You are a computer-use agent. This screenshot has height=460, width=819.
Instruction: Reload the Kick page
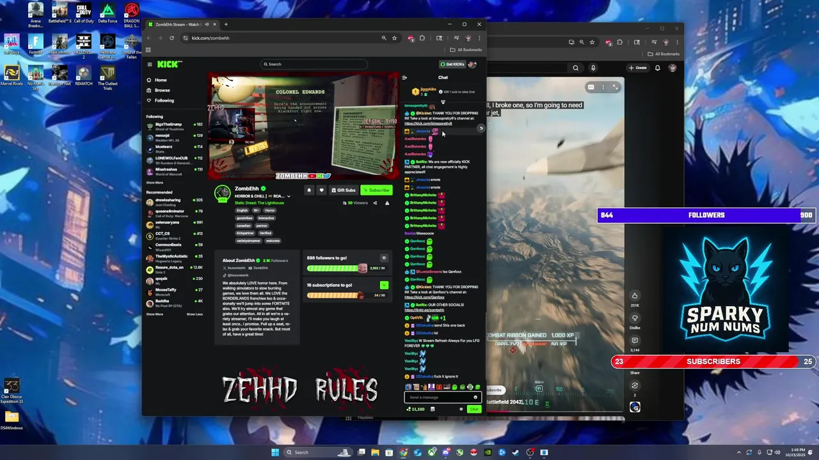tap(171, 38)
